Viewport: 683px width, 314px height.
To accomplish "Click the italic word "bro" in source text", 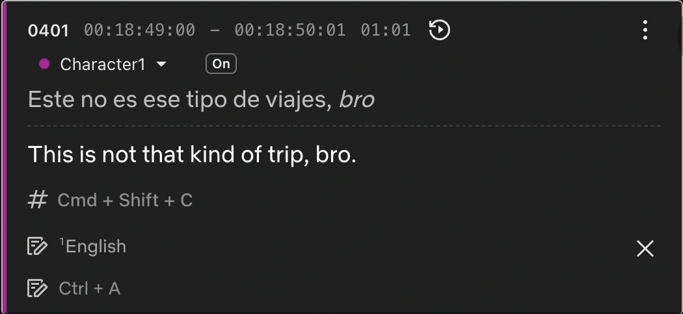I will coord(357,100).
